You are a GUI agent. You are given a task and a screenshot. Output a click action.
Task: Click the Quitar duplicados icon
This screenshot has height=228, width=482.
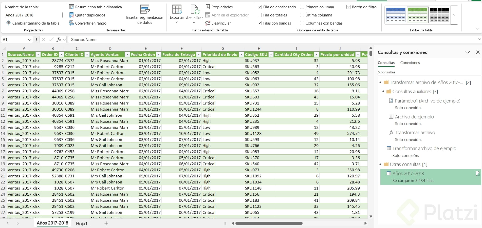tap(71, 15)
